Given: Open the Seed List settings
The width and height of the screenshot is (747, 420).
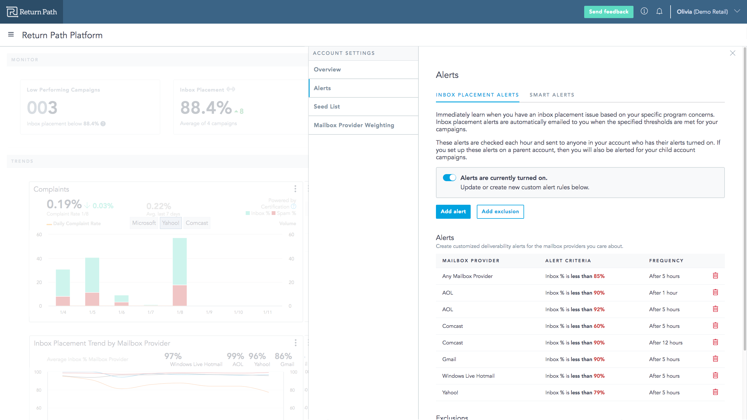Looking at the screenshot, I should point(363,106).
